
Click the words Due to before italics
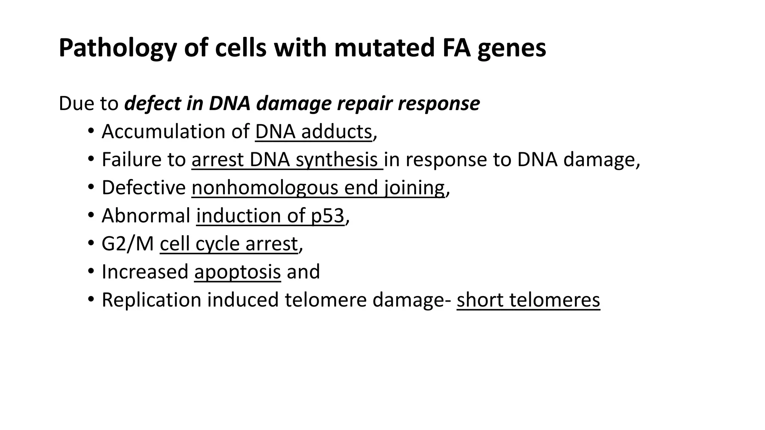(x=89, y=104)
